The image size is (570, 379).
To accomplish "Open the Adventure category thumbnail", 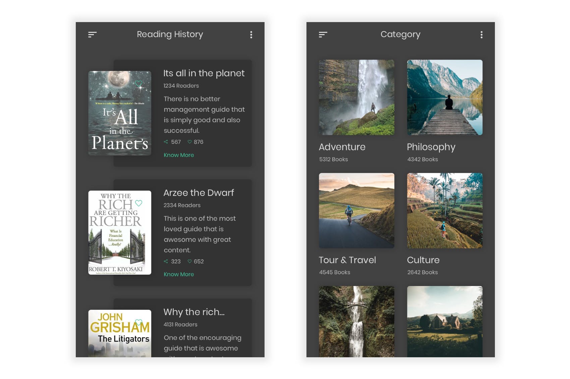I will tap(356, 97).
